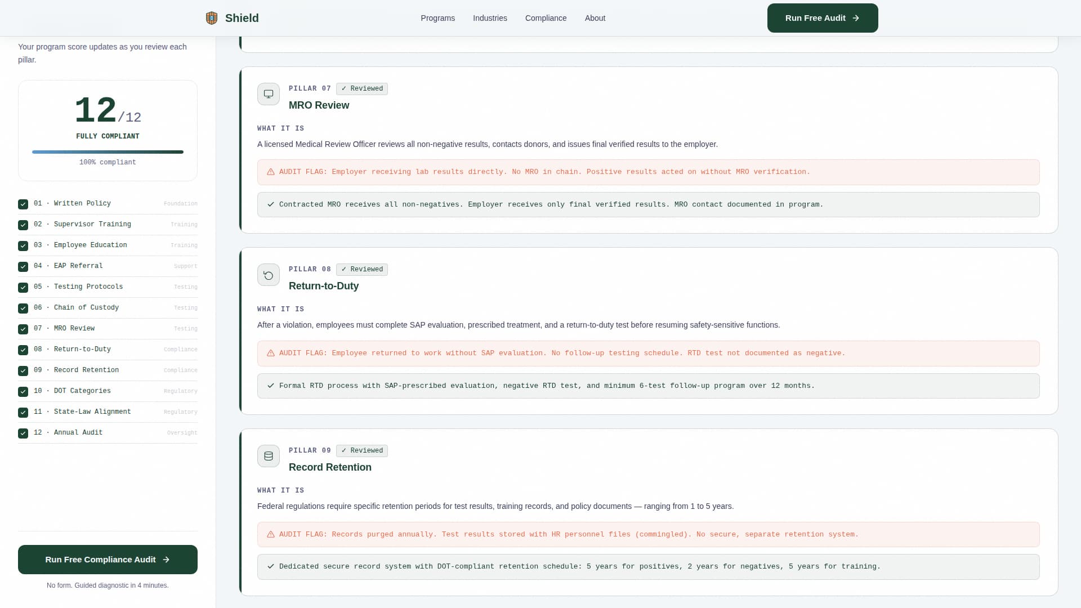Click the MRO Review monitor icon
The image size is (1081, 608).
click(x=269, y=94)
